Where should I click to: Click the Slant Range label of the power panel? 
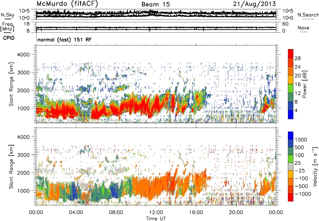click(x=11, y=84)
